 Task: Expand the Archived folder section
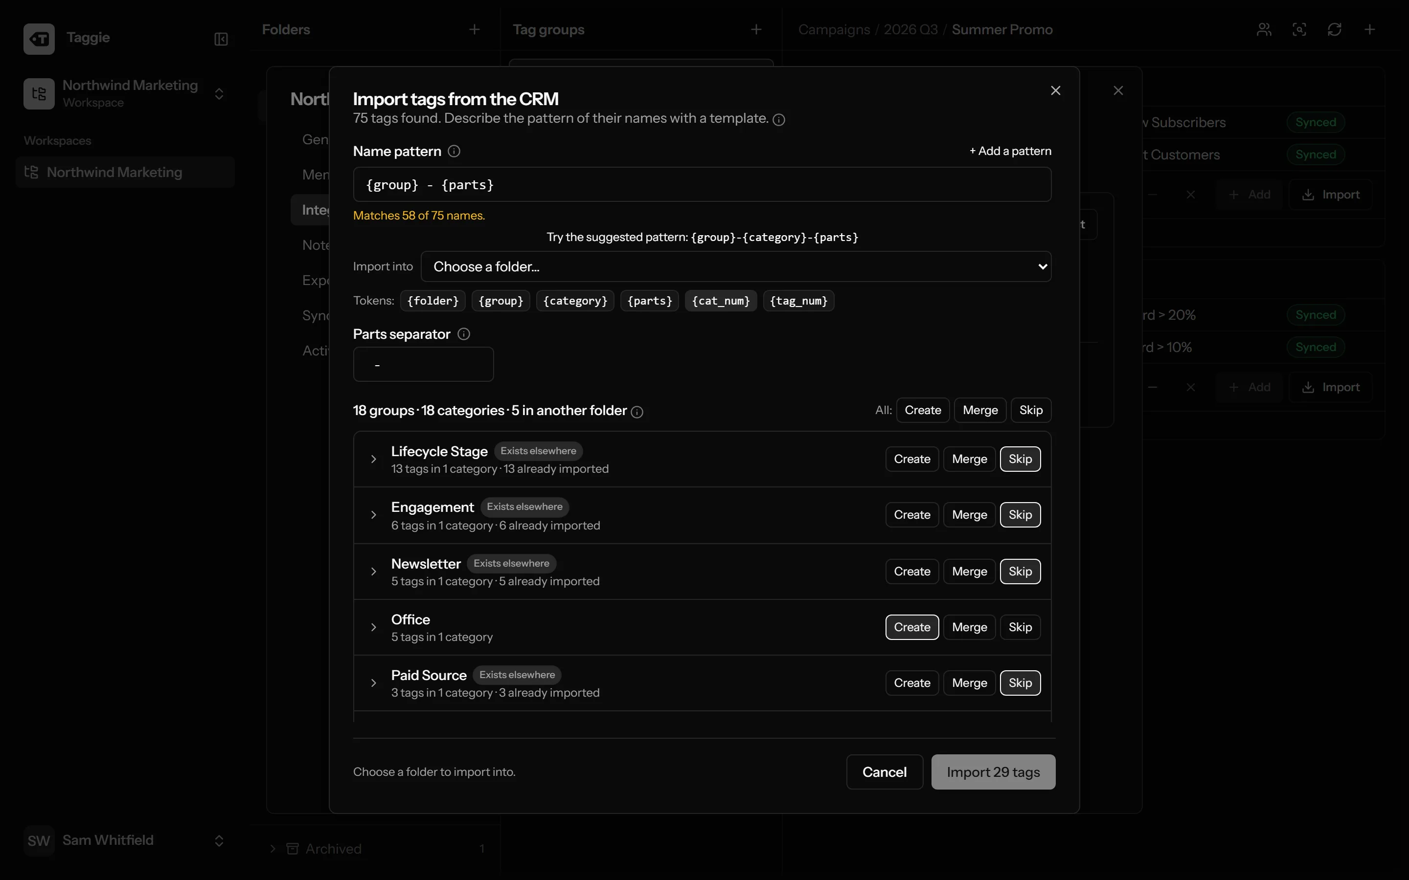click(273, 849)
